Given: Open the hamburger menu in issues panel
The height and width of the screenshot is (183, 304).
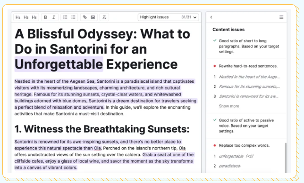Looking at the screenshot, I should [x=281, y=17].
